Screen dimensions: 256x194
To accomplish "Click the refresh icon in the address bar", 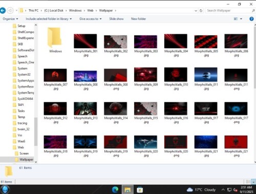I will 201,11.
